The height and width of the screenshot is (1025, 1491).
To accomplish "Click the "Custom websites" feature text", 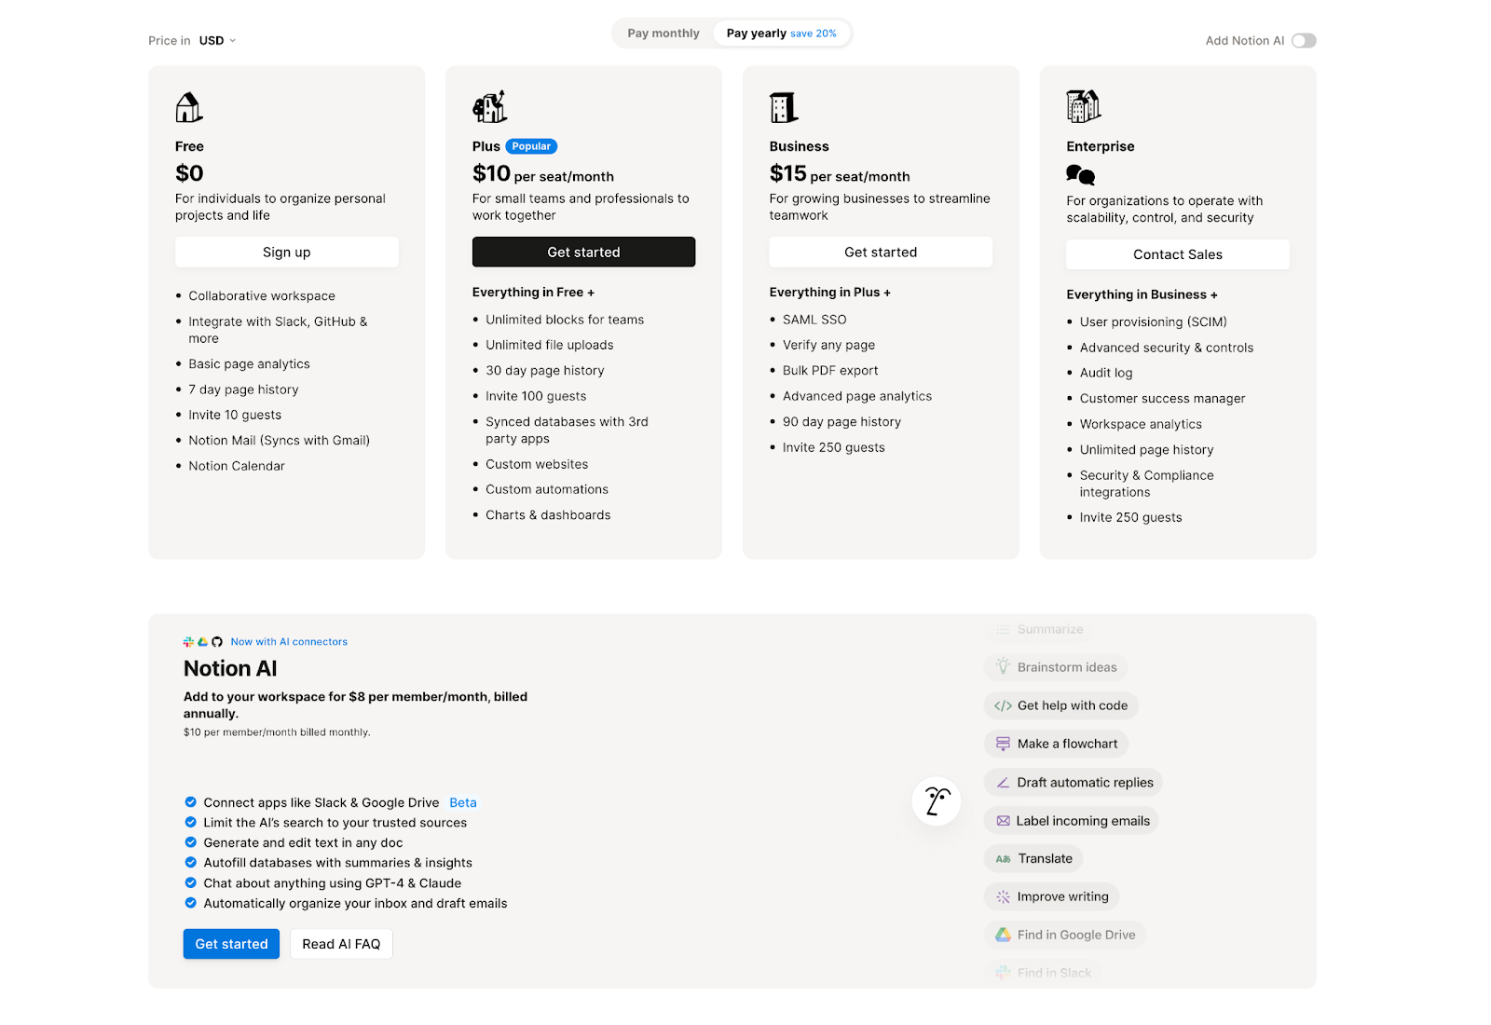I will point(537,464).
